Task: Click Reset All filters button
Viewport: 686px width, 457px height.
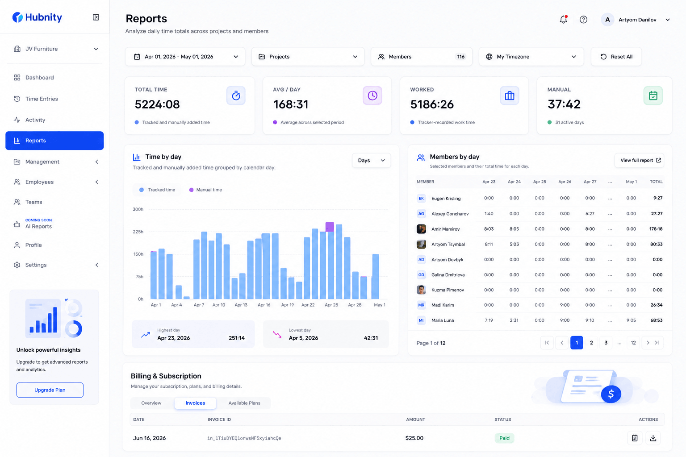Action: pos(616,57)
